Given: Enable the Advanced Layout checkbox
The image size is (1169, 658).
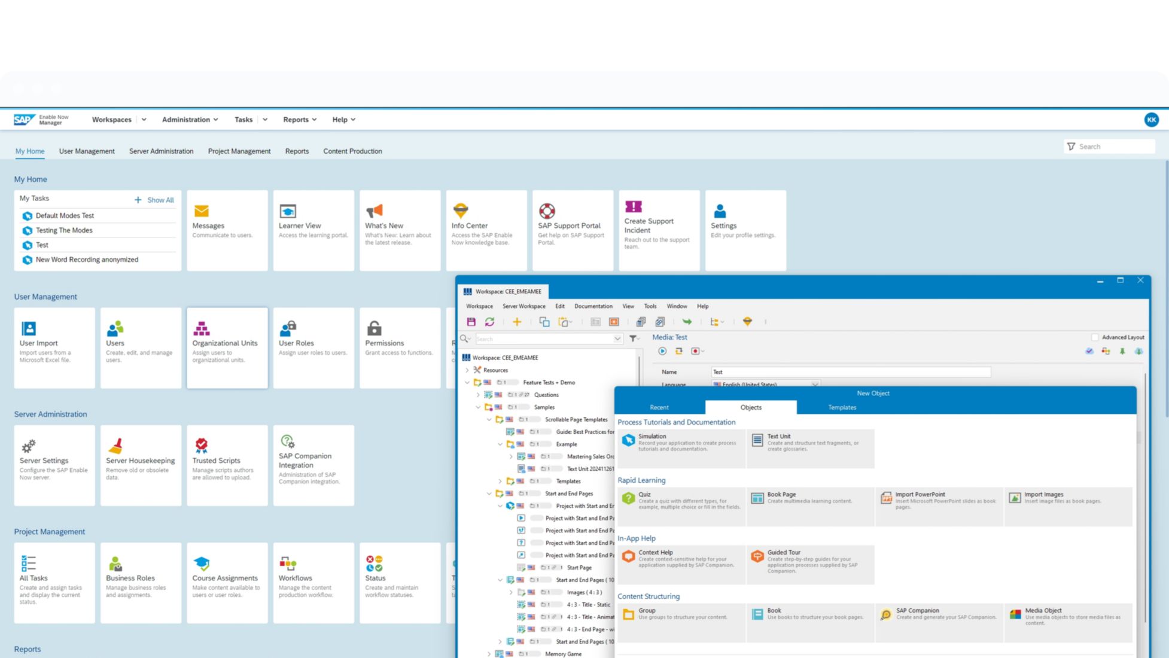Looking at the screenshot, I should click(x=1095, y=337).
